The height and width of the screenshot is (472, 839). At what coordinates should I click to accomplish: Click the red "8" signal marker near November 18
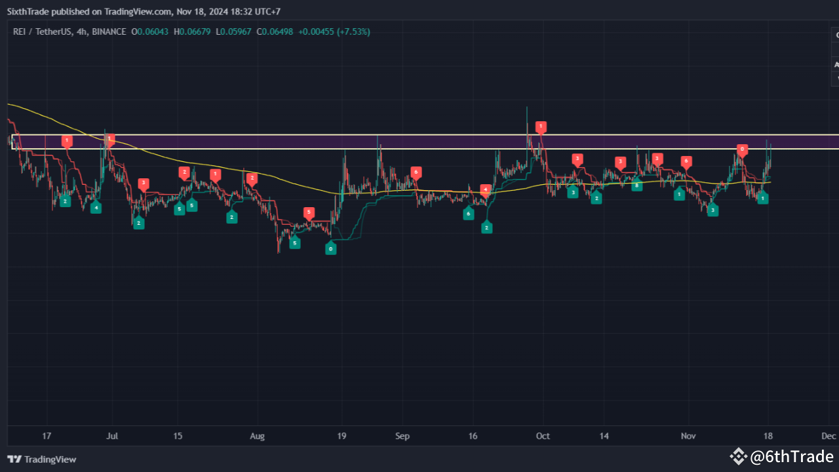(742, 149)
